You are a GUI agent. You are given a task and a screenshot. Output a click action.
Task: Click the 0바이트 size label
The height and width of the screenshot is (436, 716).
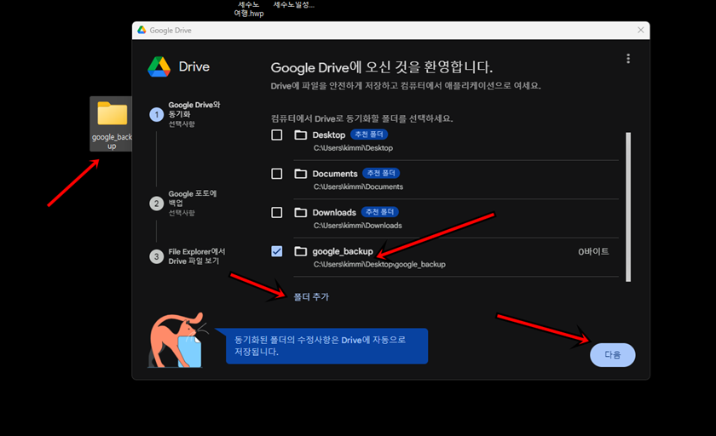click(x=593, y=251)
